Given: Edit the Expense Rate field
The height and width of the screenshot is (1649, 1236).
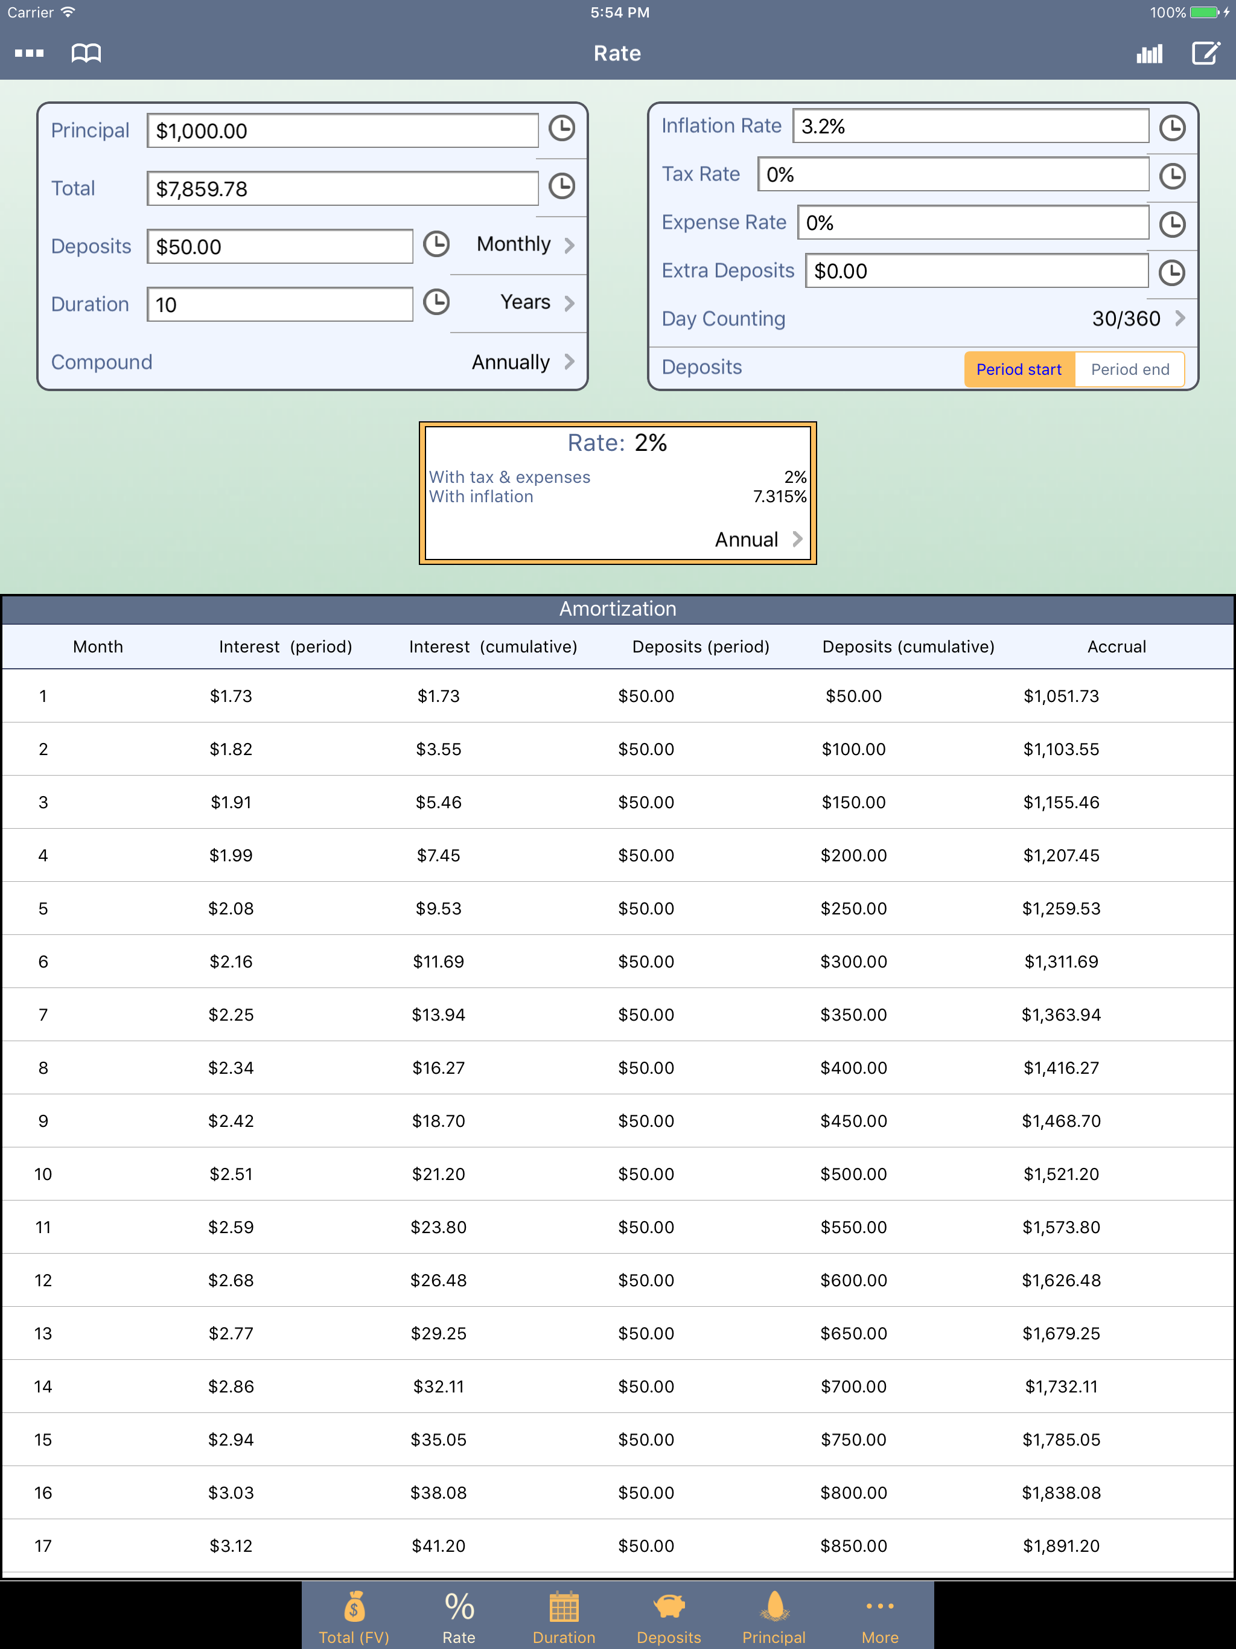Looking at the screenshot, I should (972, 223).
